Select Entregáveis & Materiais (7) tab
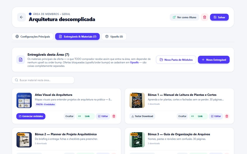This screenshot has height=154, width=247. [77, 36]
